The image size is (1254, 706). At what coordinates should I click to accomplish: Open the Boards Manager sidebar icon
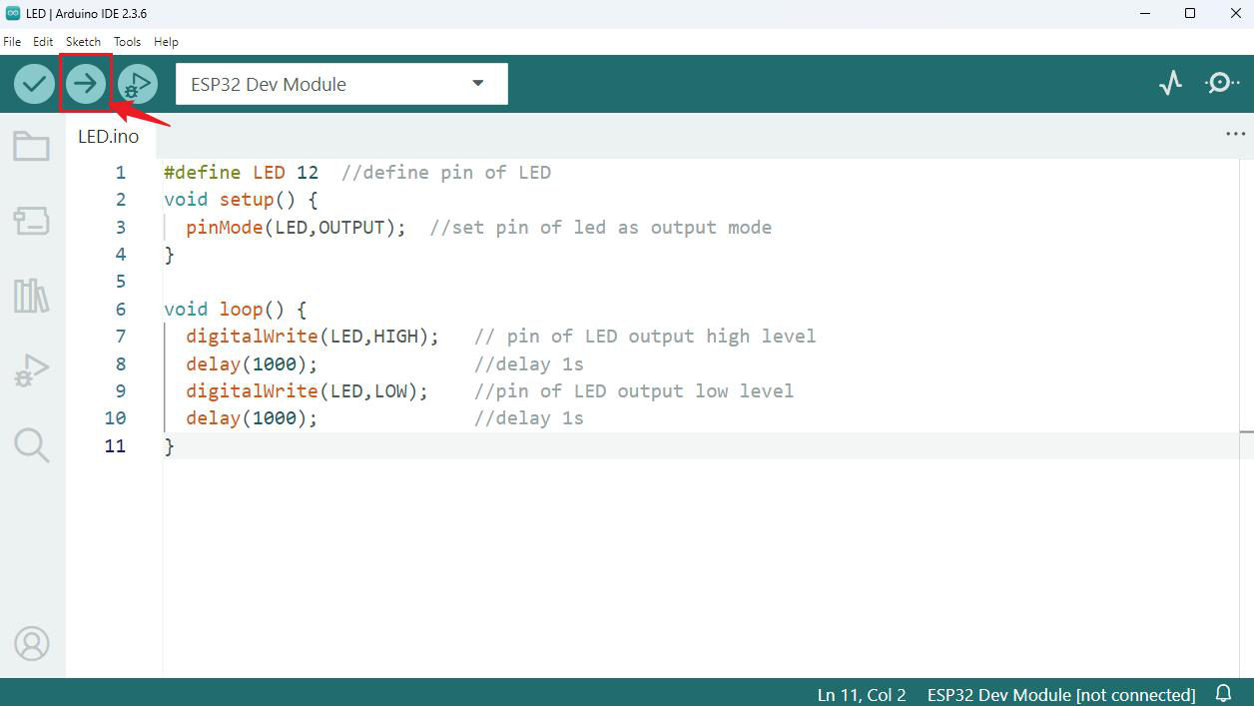[x=31, y=221]
